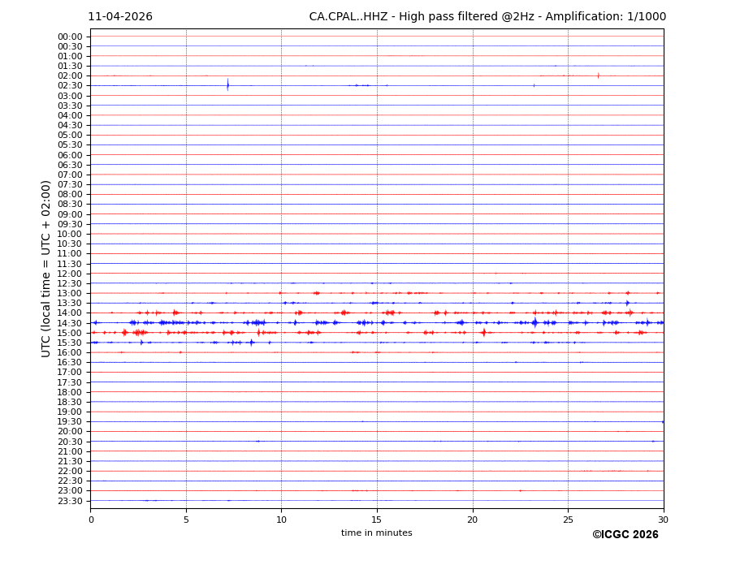Image resolution: width=753 pixels, height=565 pixels.
Task: Select the 19:30 time row label
Action: (x=70, y=422)
